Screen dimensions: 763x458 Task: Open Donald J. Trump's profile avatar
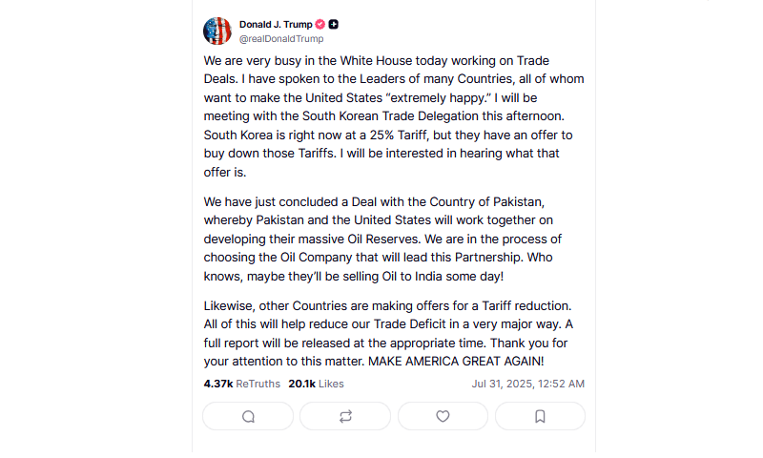217,31
